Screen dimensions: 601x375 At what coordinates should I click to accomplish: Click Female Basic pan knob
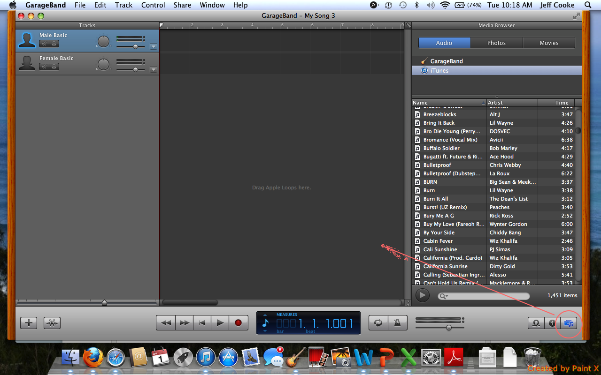[103, 64]
